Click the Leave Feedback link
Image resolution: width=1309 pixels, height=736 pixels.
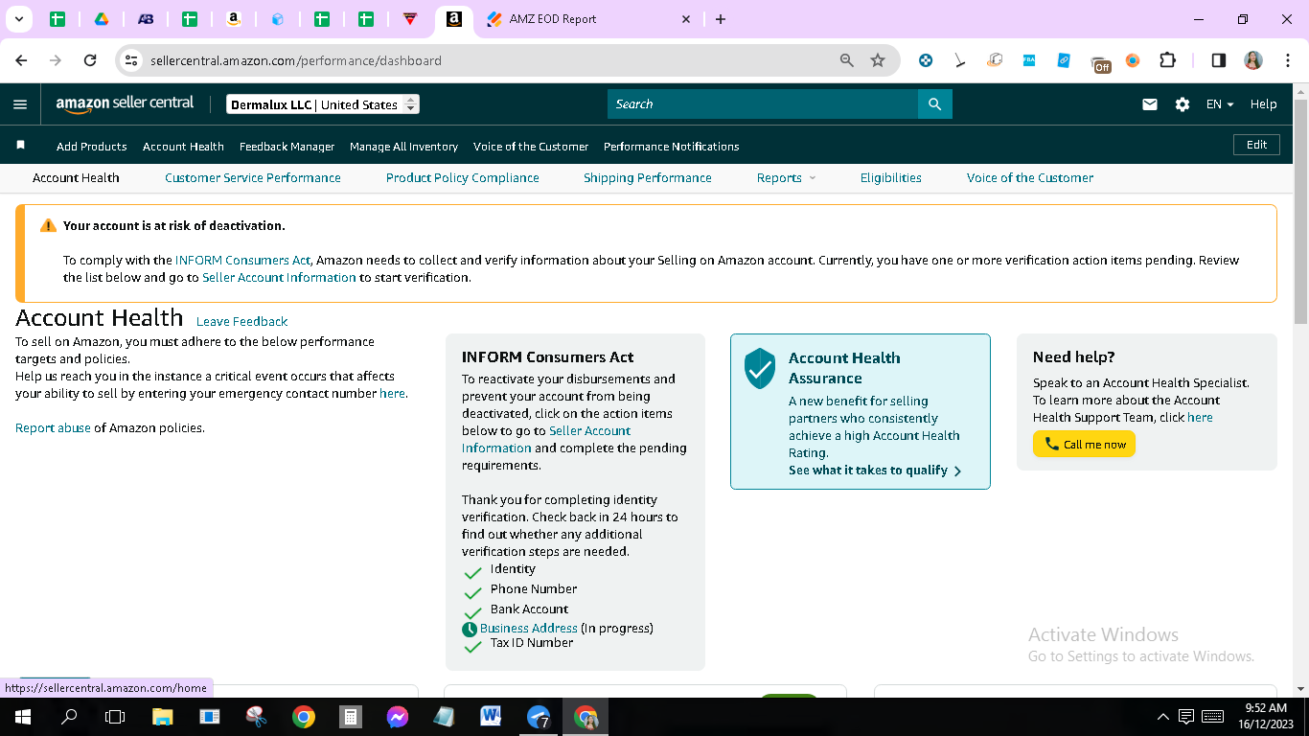point(242,321)
